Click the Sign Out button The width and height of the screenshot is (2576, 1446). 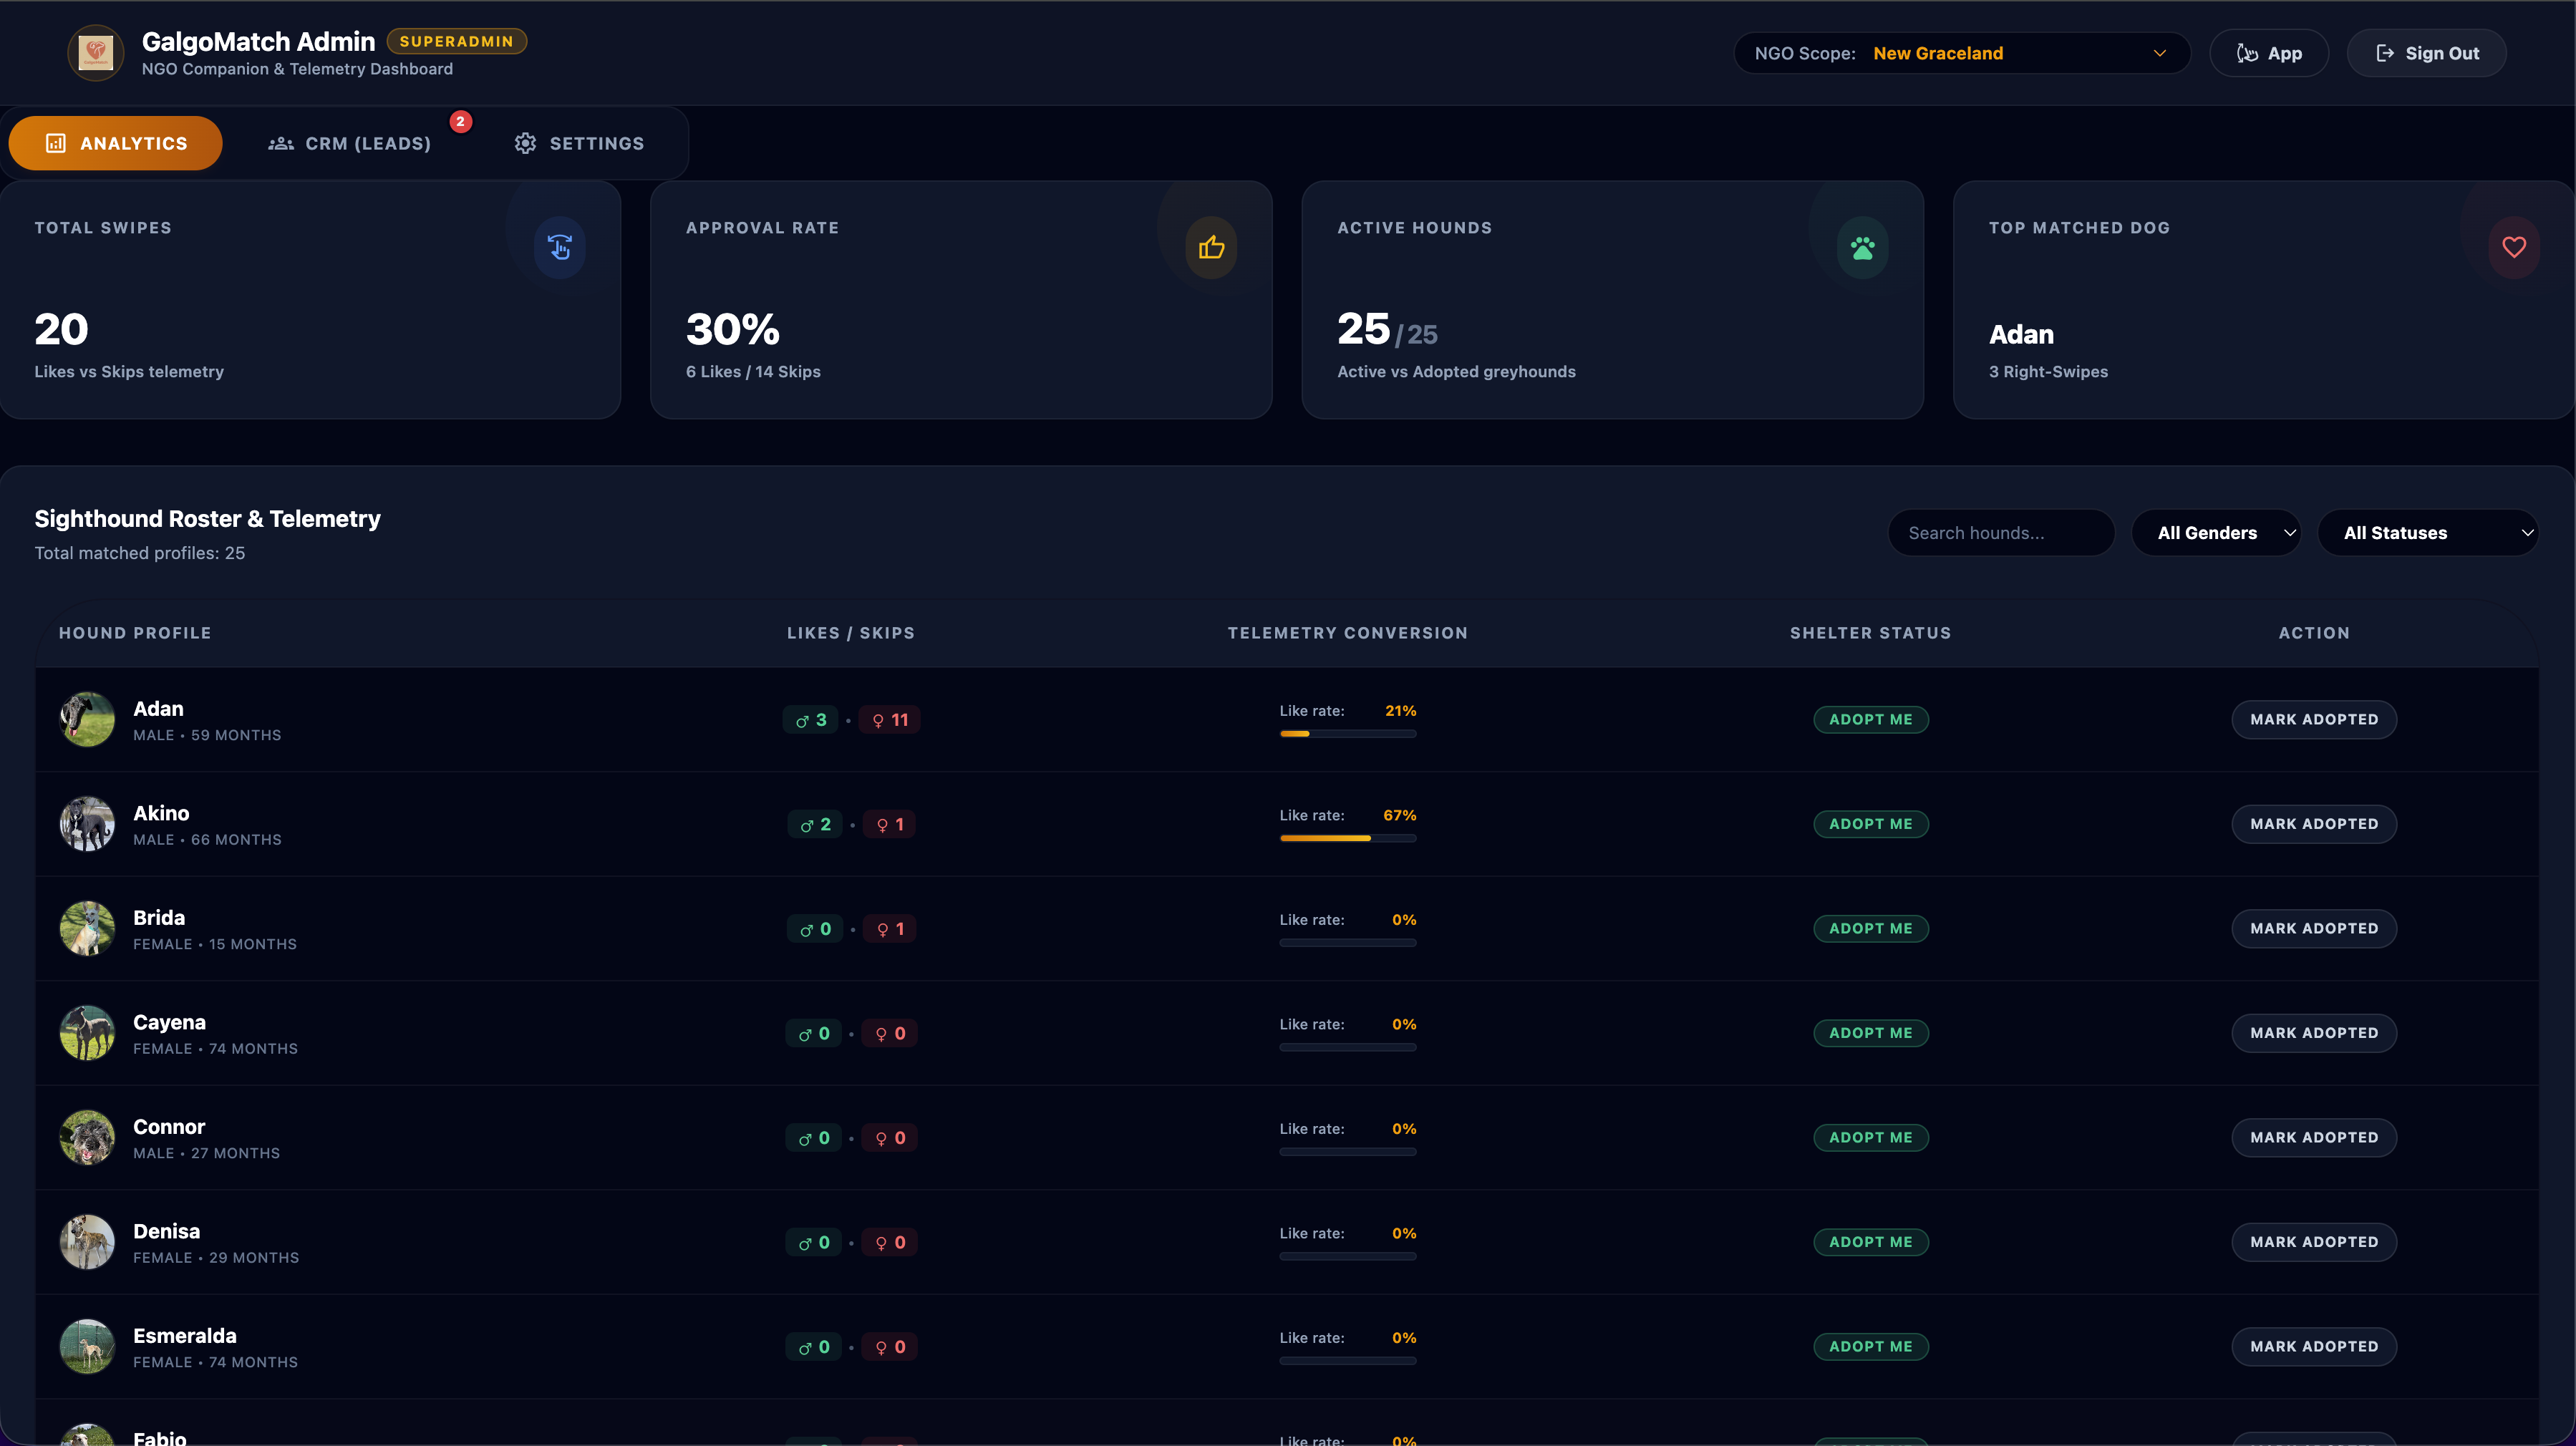pyautogui.click(x=2427, y=53)
